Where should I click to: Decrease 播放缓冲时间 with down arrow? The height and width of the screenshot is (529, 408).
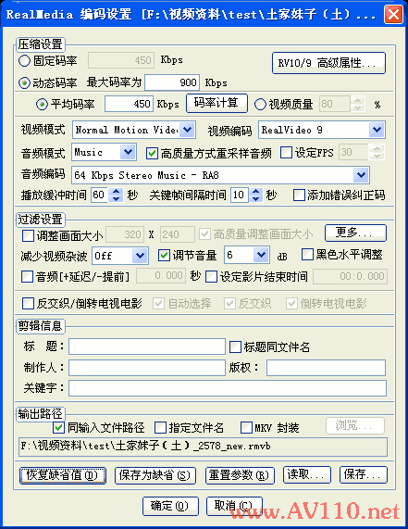(x=116, y=198)
